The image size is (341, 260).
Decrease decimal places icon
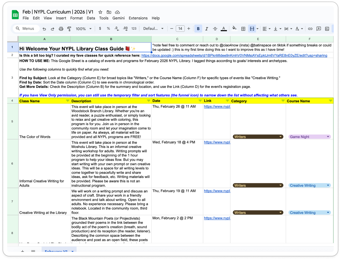[117, 29]
